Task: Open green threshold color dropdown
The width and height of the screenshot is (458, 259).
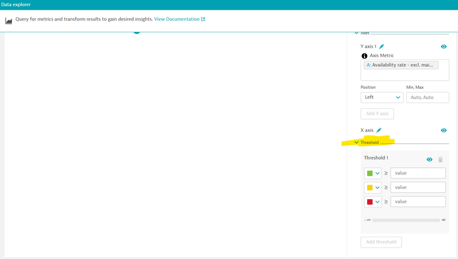Action: pyautogui.click(x=373, y=174)
